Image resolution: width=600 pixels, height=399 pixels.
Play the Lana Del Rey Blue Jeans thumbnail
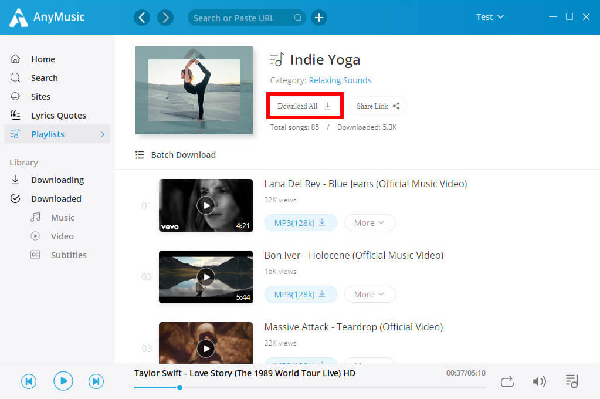[x=206, y=205]
